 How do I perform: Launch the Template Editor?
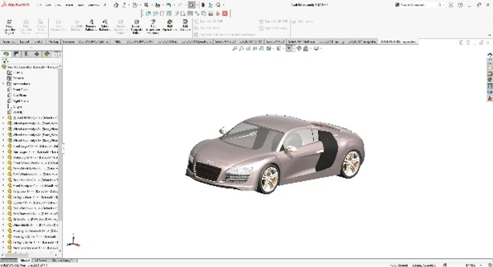pos(136,26)
